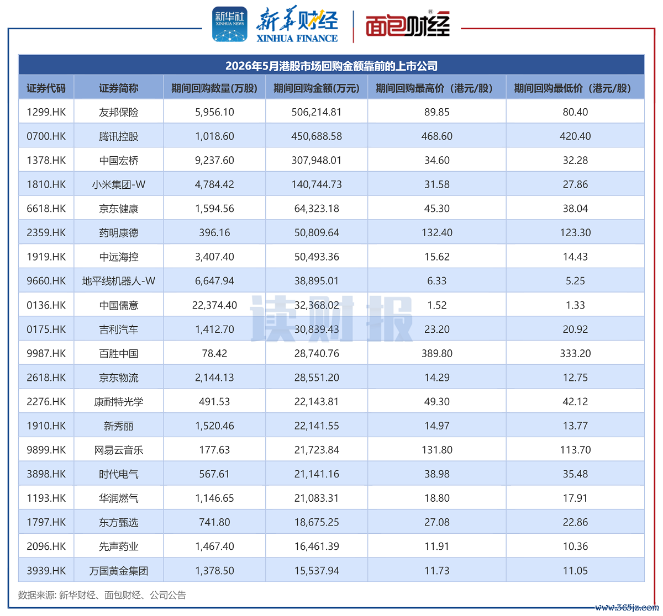Select lowest price 123.30
Viewport: 663px width, 616px height.
575,233
